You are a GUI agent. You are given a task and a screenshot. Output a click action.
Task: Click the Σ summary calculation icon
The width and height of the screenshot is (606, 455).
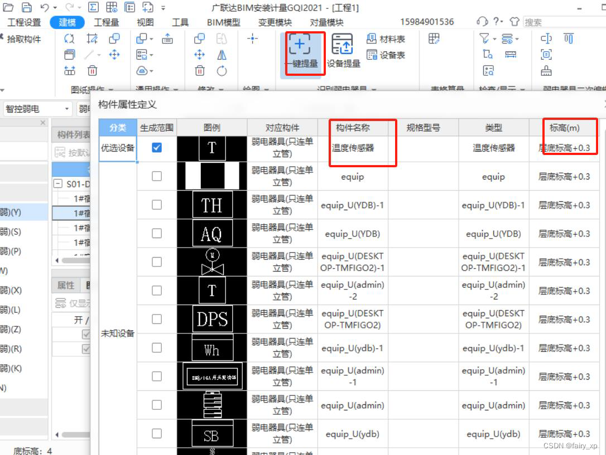point(93,7)
